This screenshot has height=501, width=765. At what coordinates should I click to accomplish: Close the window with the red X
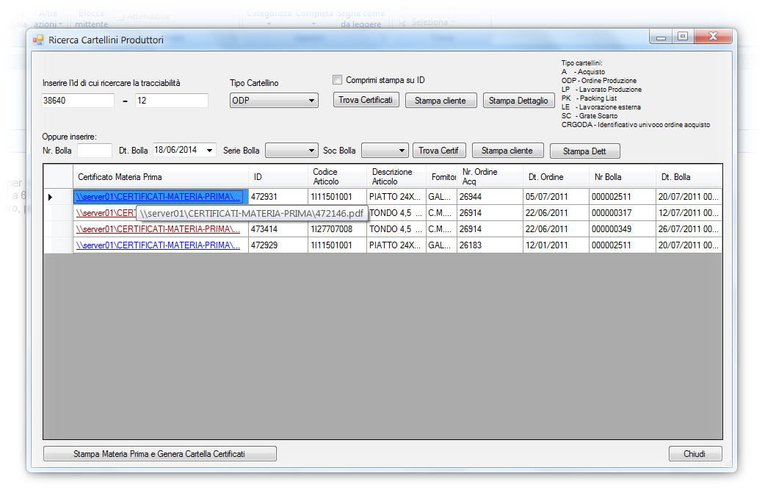coord(713,37)
